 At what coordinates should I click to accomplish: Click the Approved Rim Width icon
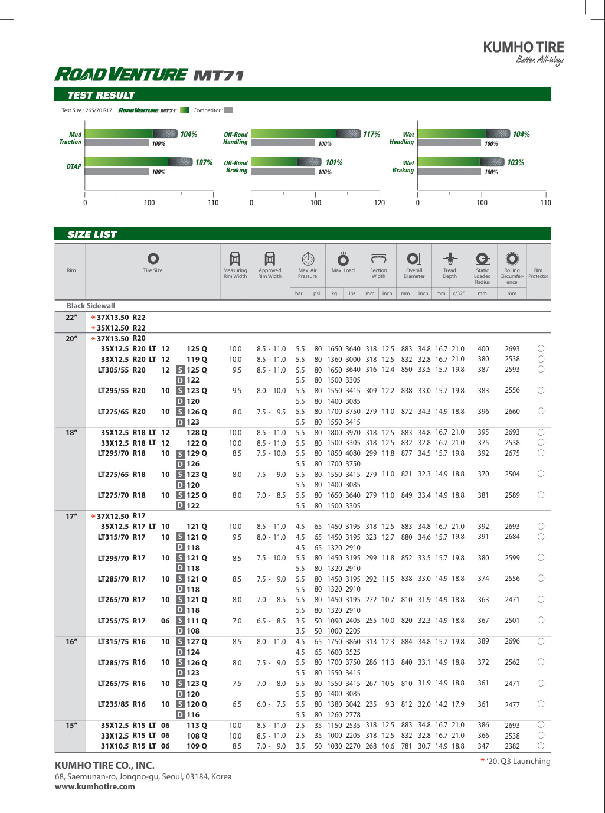coord(270,259)
